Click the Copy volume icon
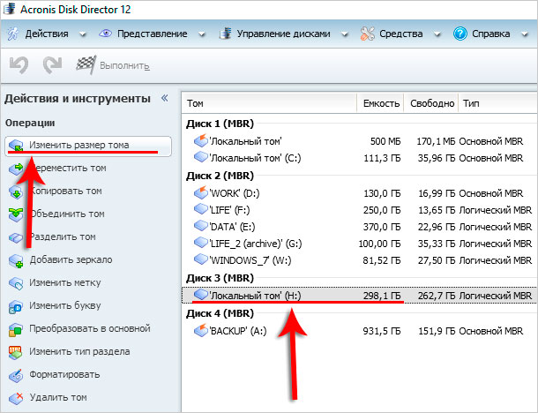The width and height of the screenshot is (538, 413). 16,191
